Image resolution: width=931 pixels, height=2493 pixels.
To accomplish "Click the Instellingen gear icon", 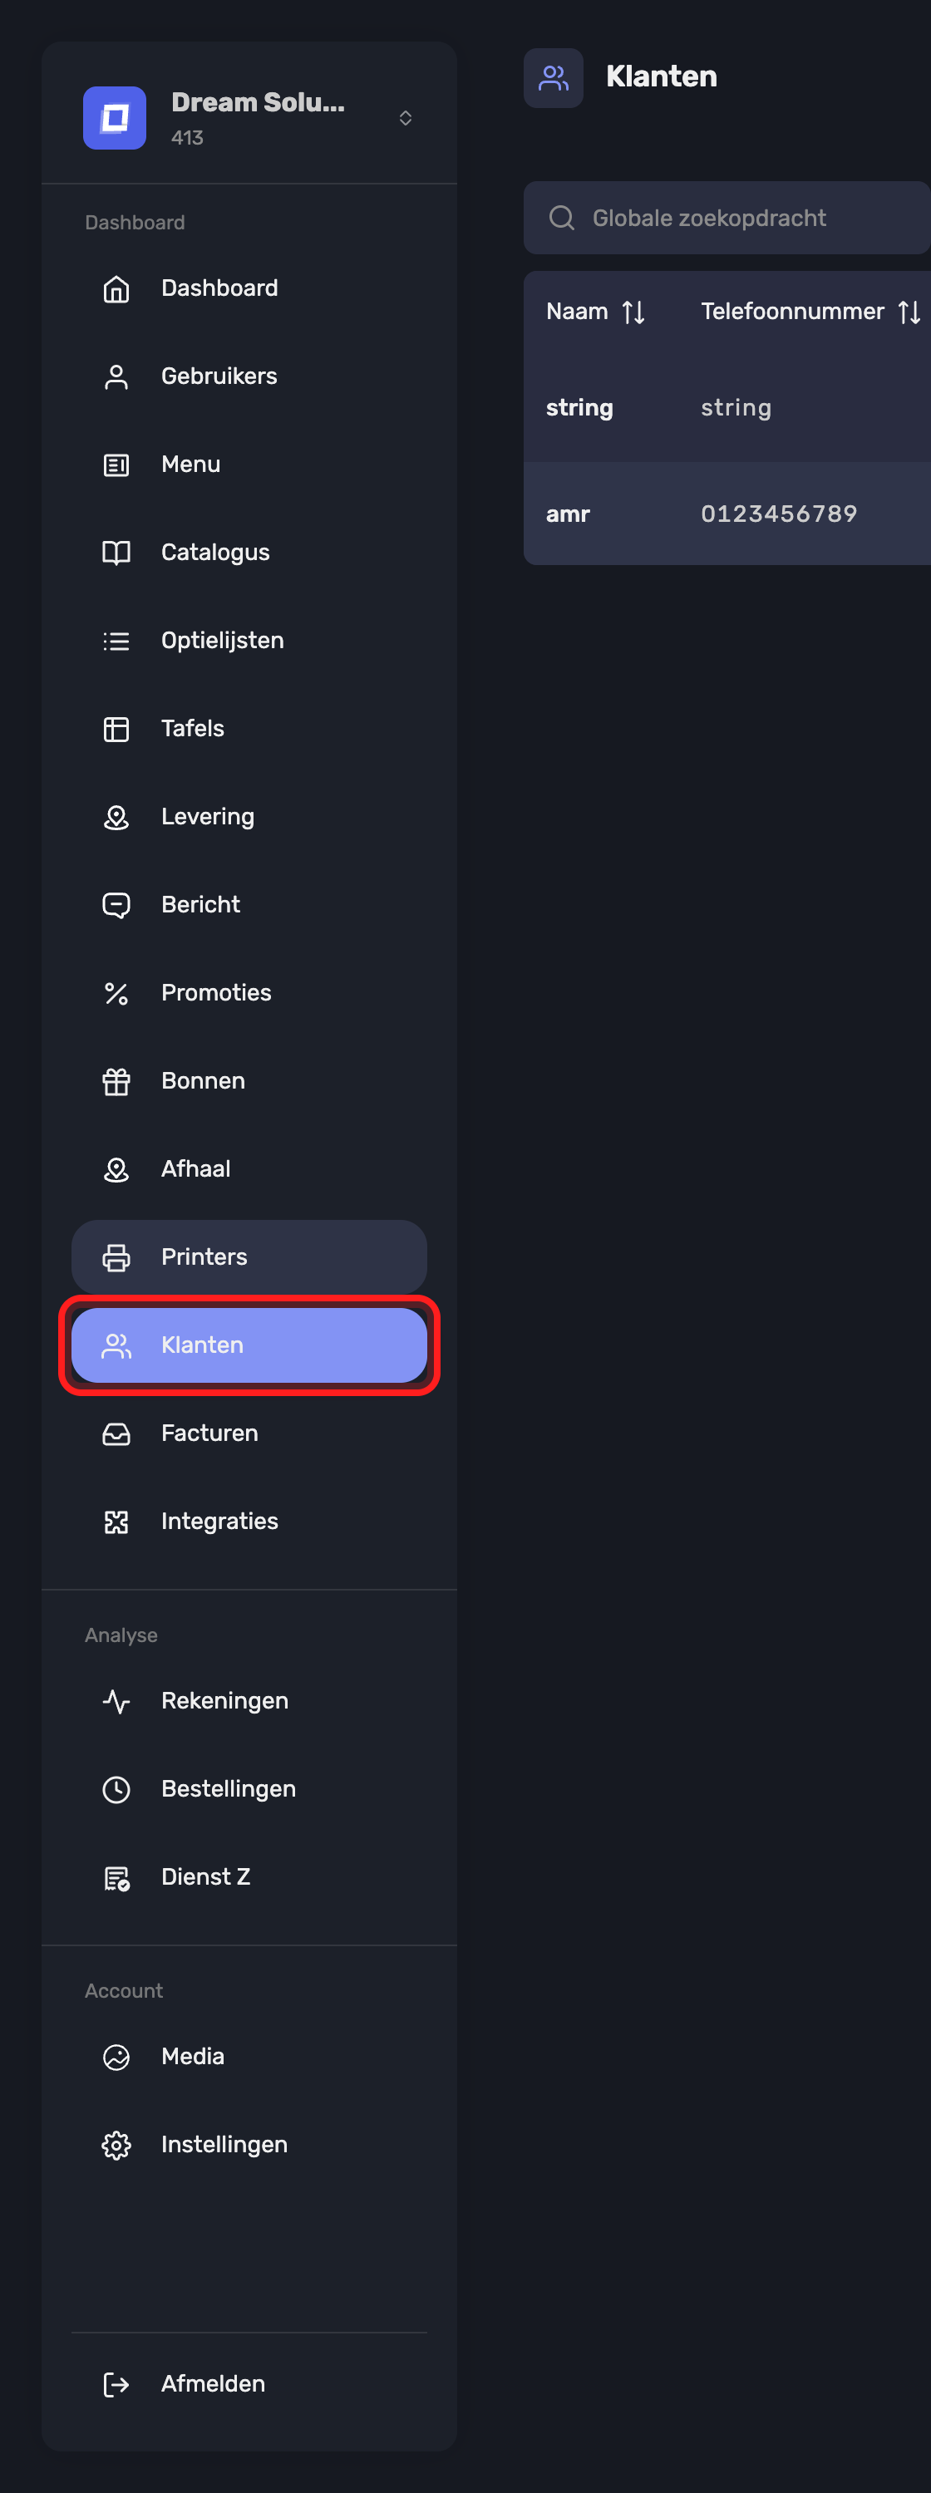I will pyautogui.click(x=116, y=2145).
